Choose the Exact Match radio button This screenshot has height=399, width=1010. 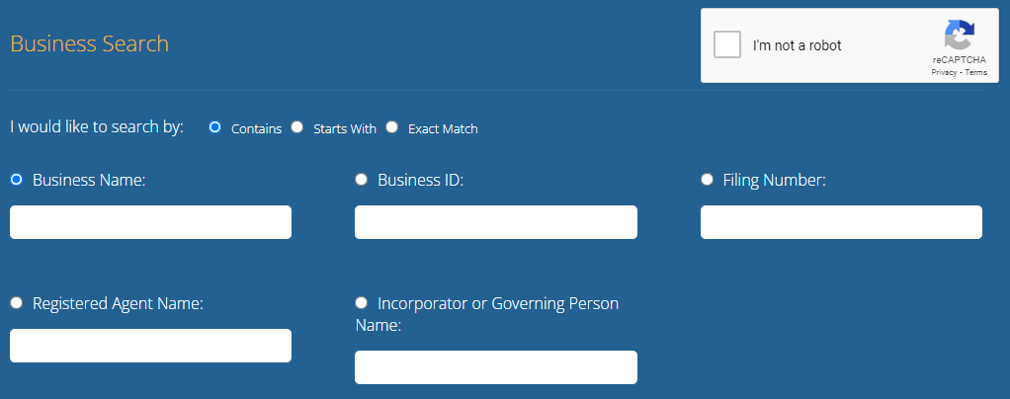coord(391,127)
